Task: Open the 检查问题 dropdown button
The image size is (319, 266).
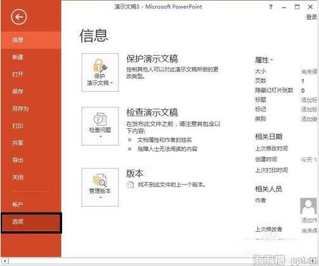Action: coord(100,126)
